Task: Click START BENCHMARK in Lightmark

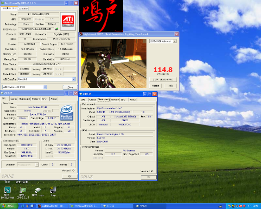Action: click(163, 80)
